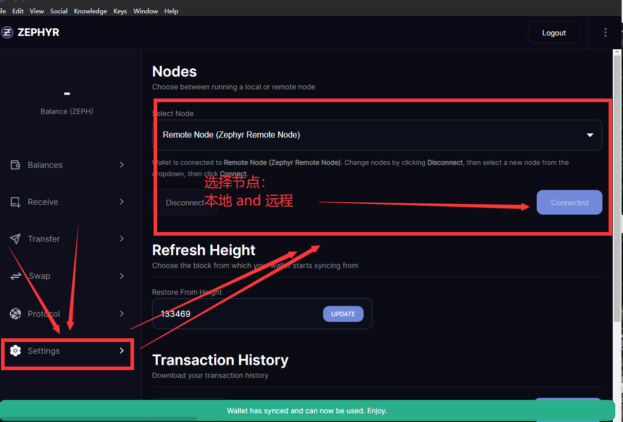Click the Balances wallet icon

point(15,165)
